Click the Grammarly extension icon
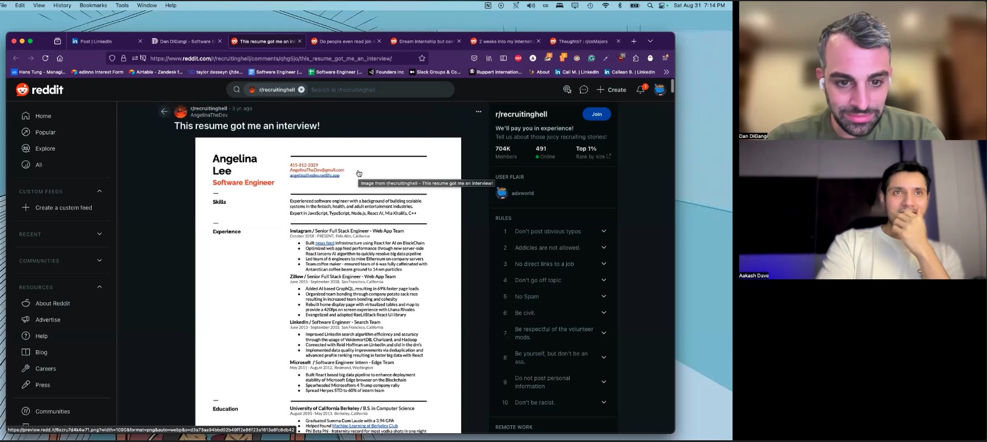The width and height of the screenshot is (987, 442). pyautogui.click(x=592, y=58)
